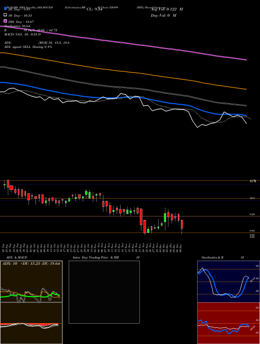Click the tall green candlestick near 9.99 level
The height and width of the screenshot is (344, 260).
pos(165,218)
